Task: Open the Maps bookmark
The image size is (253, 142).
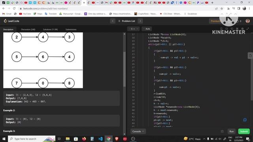Action: click(38, 14)
